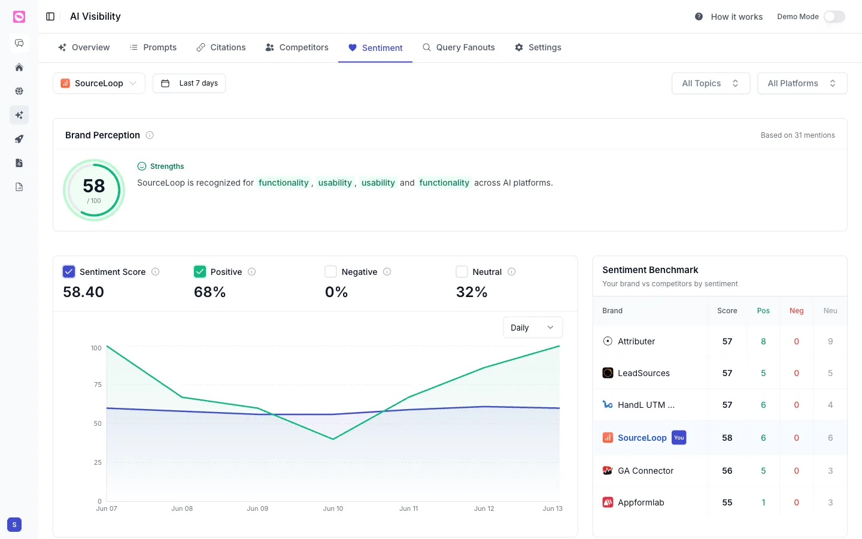Click the 58.40 sentiment score value

click(84, 292)
